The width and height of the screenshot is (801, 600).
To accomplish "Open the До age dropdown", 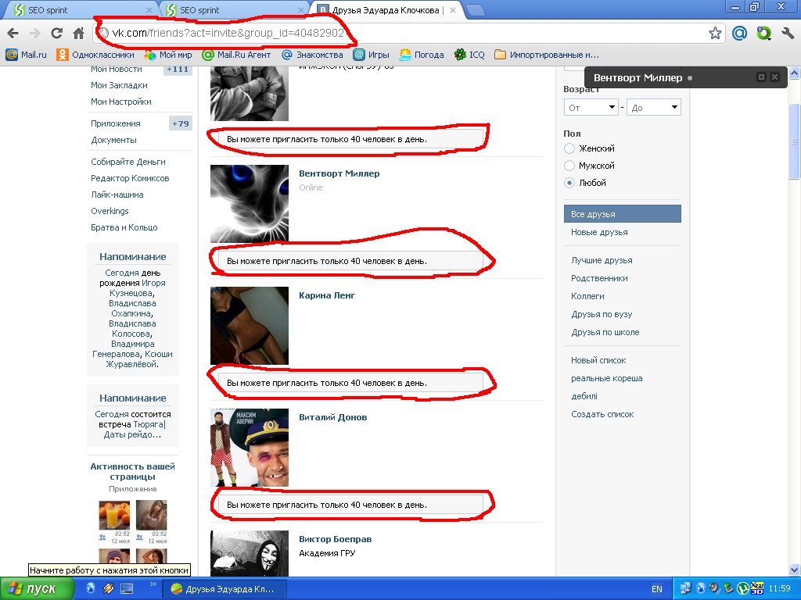I will (x=654, y=107).
